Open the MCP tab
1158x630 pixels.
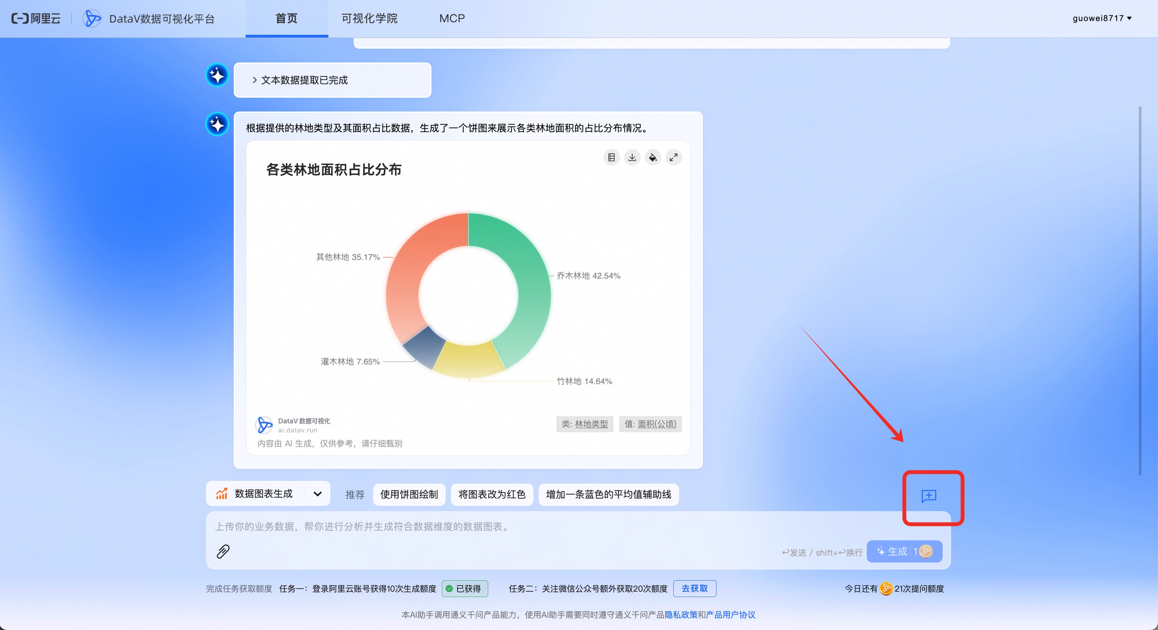(x=452, y=18)
